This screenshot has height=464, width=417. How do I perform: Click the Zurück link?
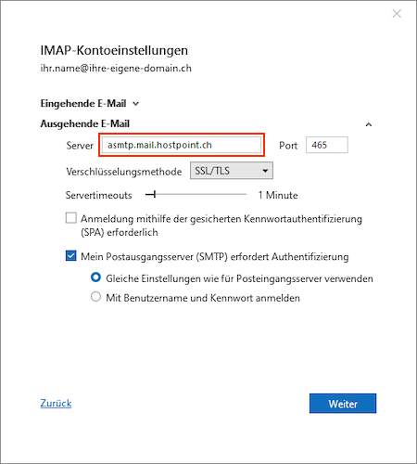[x=56, y=403]
